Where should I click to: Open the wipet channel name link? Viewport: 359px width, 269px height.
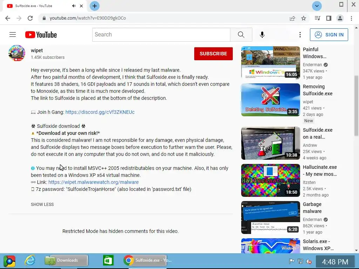pos(37,50)
